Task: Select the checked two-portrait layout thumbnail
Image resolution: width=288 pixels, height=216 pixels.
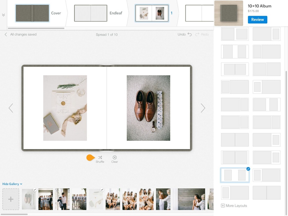Action: pyautogui.click(x=235, y=175)
